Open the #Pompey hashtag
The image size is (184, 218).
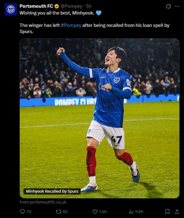pyautogui.click(x=71, y=25)
